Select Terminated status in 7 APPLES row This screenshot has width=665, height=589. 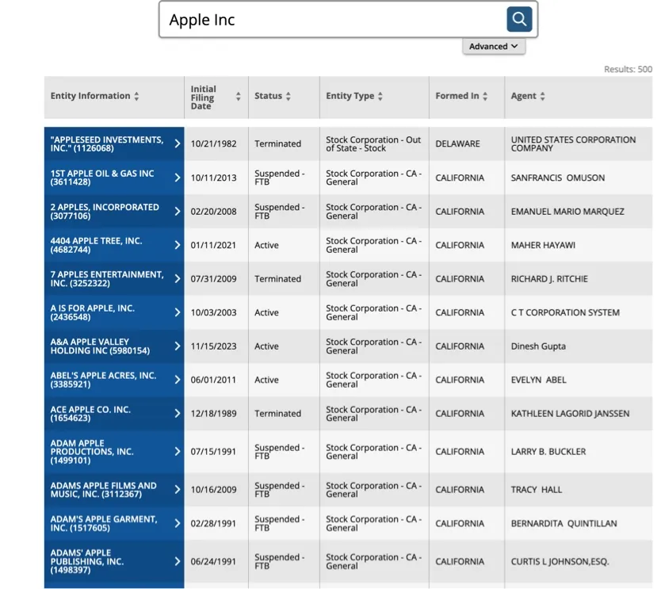click(277, 278)
